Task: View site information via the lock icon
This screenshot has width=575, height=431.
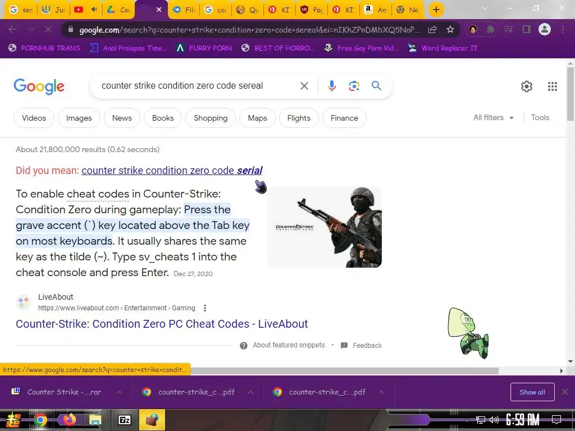Action: [71, 29]
